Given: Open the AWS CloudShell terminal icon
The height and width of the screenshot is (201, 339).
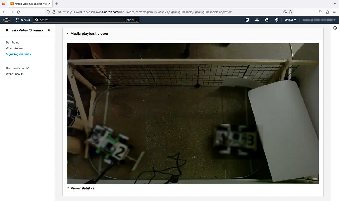Looking at the screenshot, I should pos(247,20).
